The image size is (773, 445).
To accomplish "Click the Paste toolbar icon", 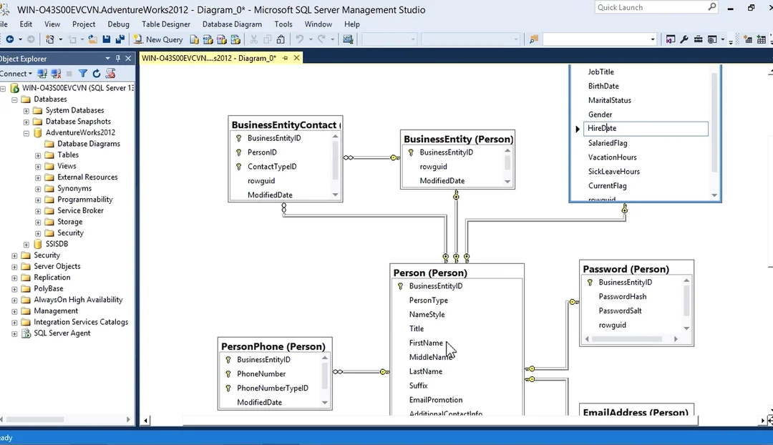I will [x=281, y=39].
